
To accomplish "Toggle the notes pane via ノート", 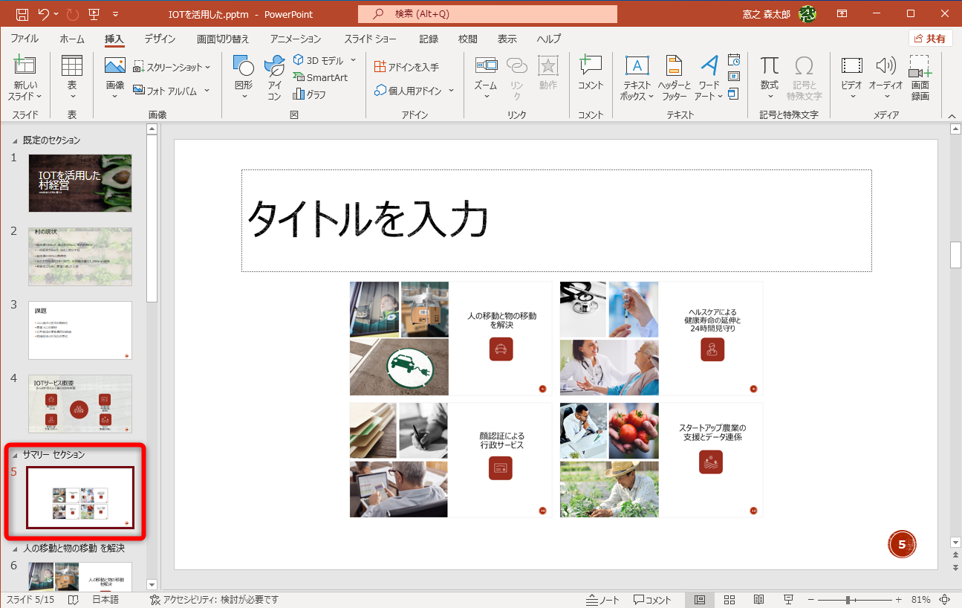I will [x=602, y=599].
